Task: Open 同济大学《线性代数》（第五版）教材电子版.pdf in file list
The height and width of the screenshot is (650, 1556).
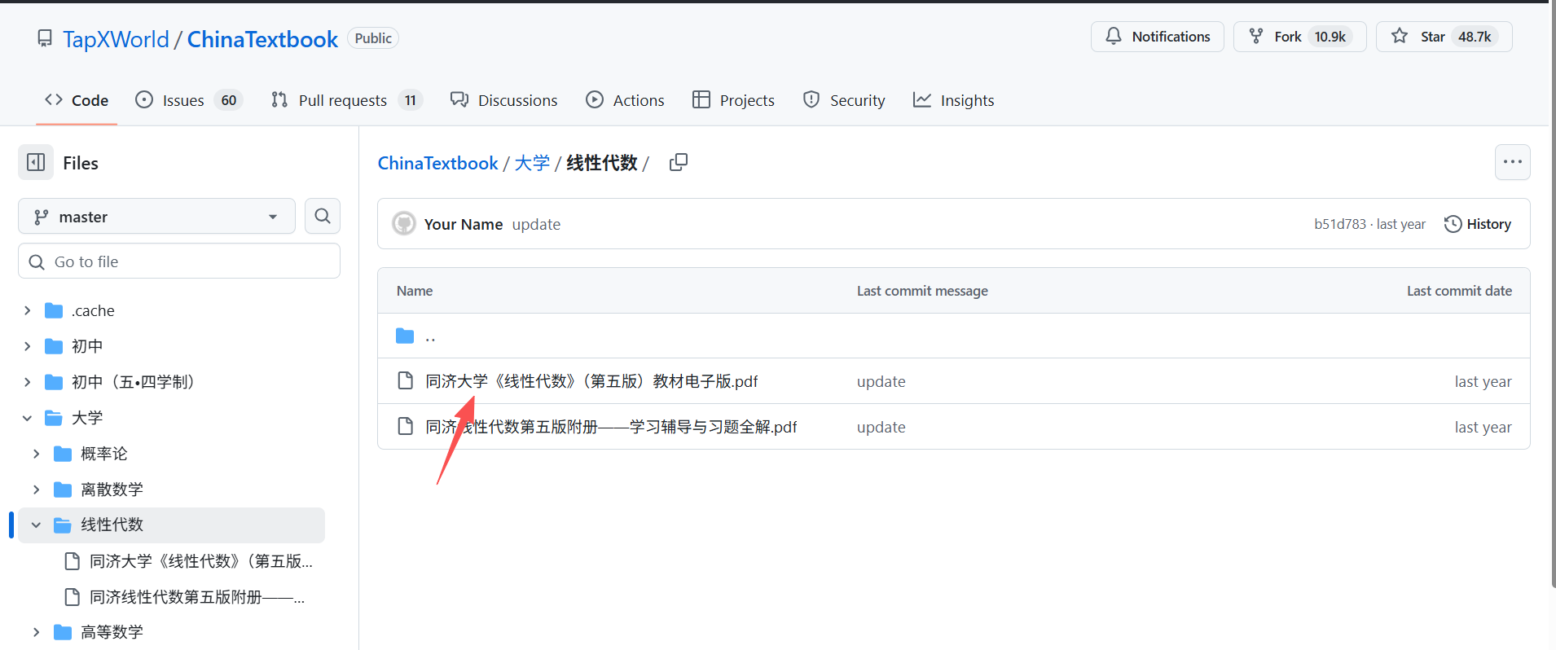Action: click(591, 381)
